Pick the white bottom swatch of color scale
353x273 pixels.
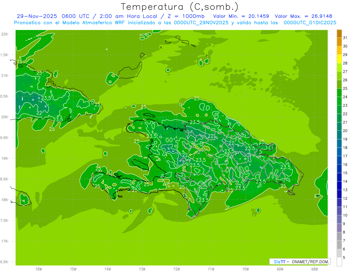pos(339,262)
